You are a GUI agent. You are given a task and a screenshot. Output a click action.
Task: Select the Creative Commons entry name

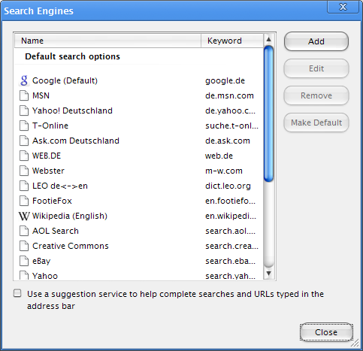[71, 246]
